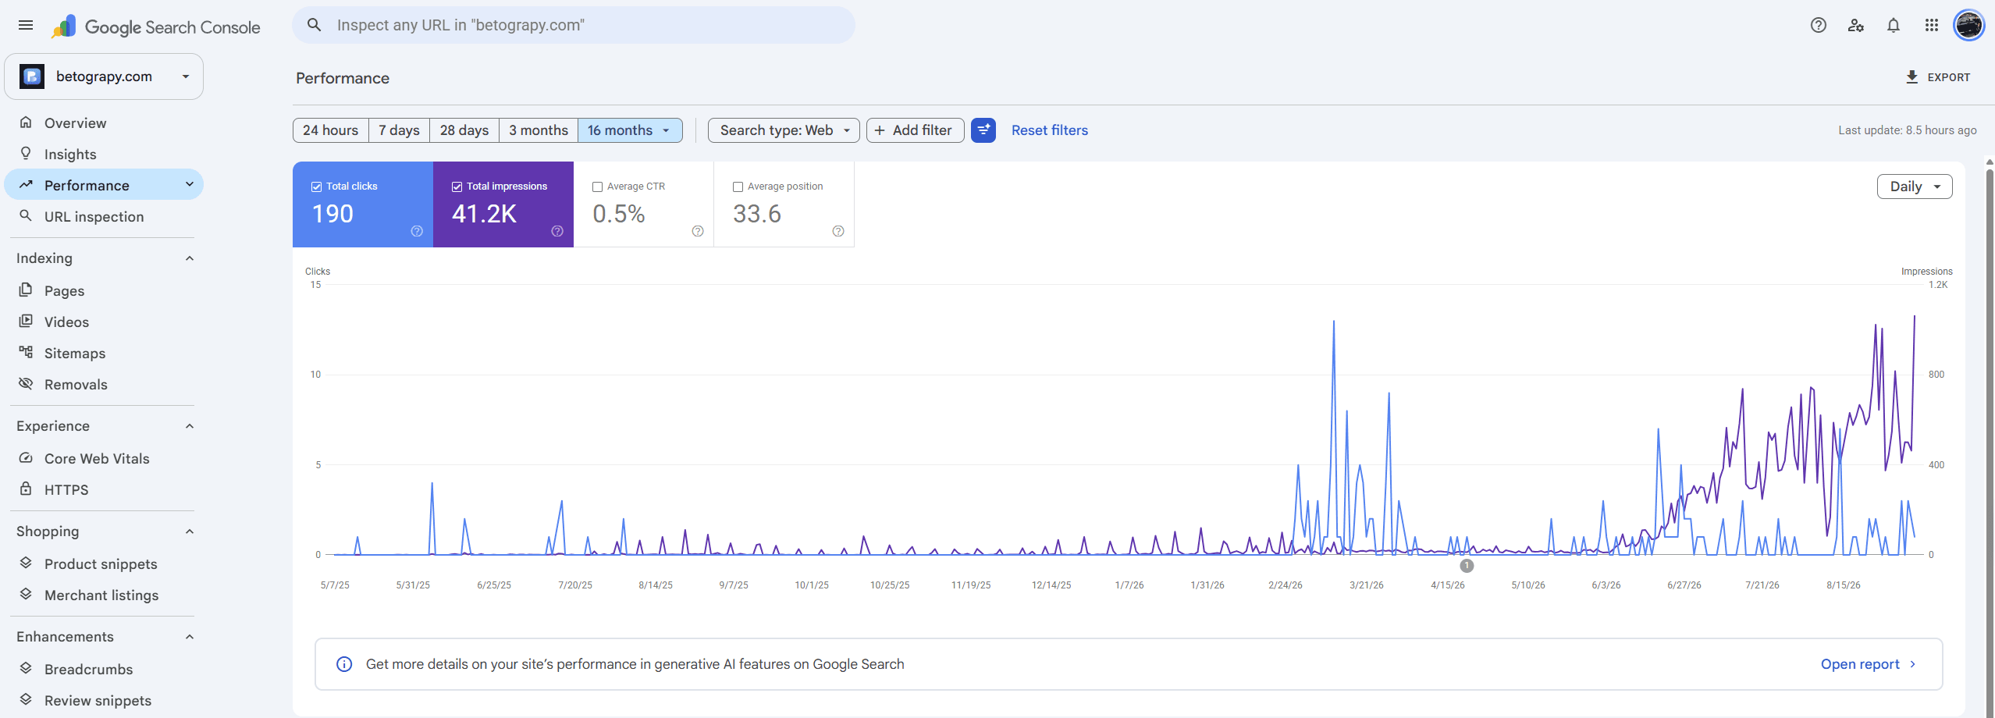This screenshot has width=1995, height=718.
Task: Uncheck the Total impressions metric
Action: click(457, 187)
